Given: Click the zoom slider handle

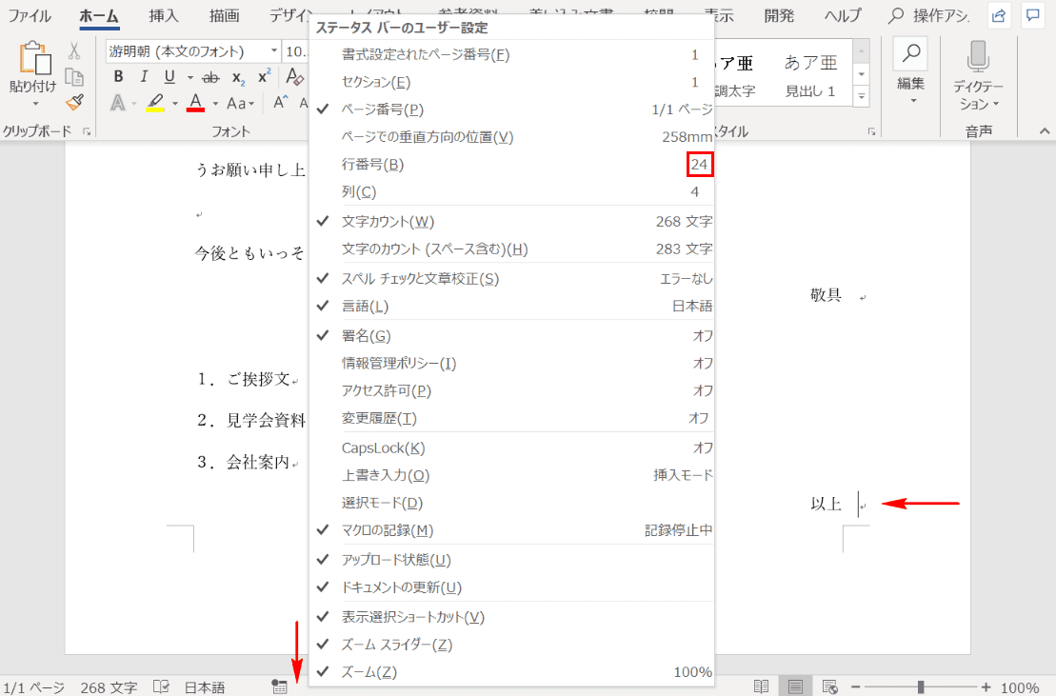Looking at the screenshot, I should click(921, 686).
